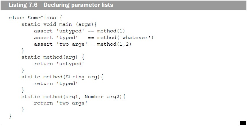Click 'Declaring parameter lists' heading text

coord(78,5)
